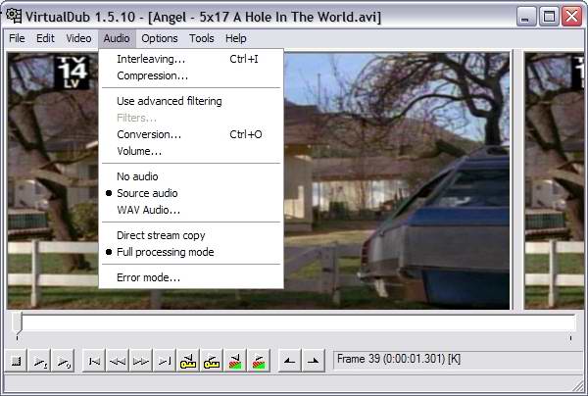Click the resize grip in the window corner
588x396 pixels.
click(579, 386)
